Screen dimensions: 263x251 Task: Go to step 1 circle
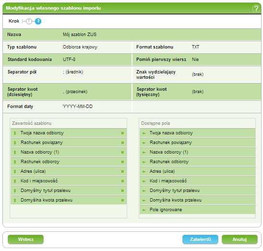[x=29, y=21]
